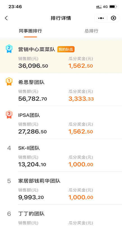The height and width of the screenshot is (226, 122).
Task: Open 家居部钱莉华团队 entry
Action: [61, 188]
